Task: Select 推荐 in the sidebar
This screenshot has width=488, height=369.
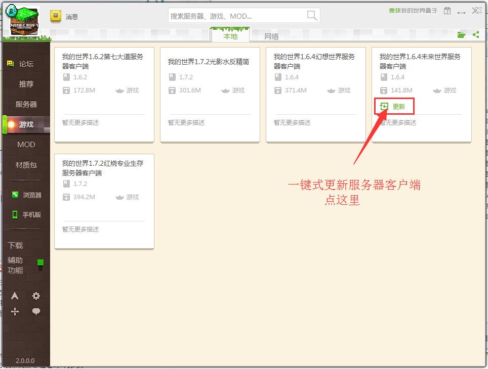Action: pyautogui.click(x=26, y=84)
